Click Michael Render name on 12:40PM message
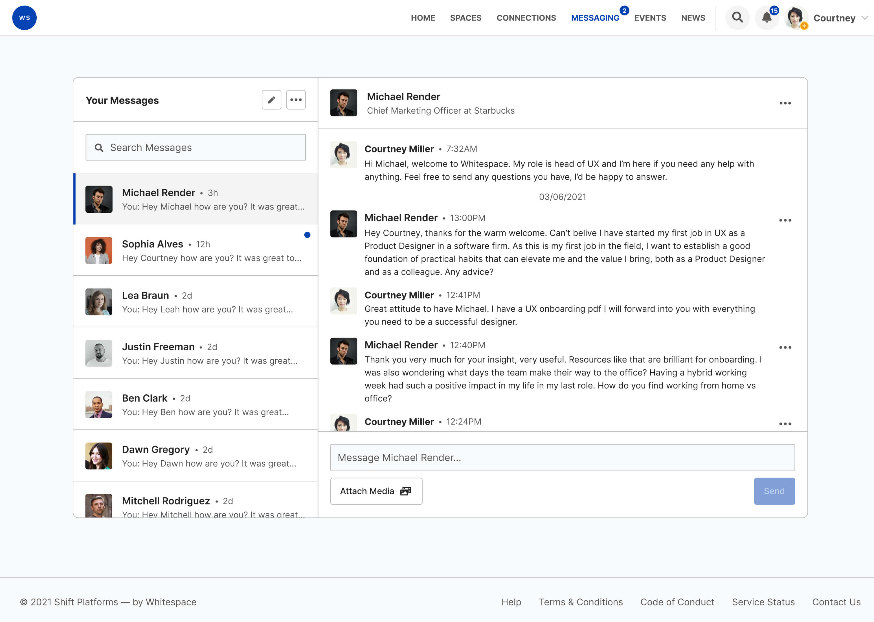This screenshot has width=874, height=622. pyautogui.click(x=401, y=345)
